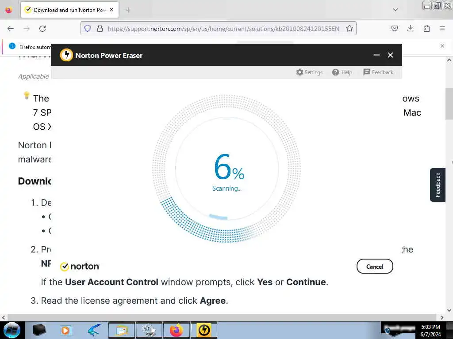The width and height of the screenshot is (453, 339).
Task: Click the norton brand logo at bottom
Action: click(80, 266)
